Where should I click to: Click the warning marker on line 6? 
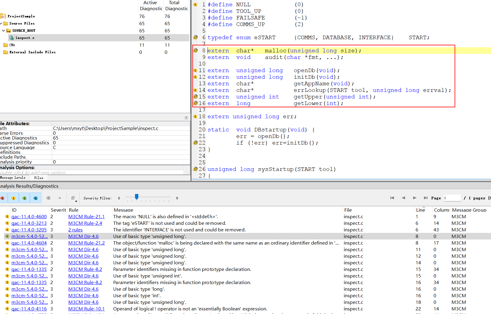(x=195, y=37)
